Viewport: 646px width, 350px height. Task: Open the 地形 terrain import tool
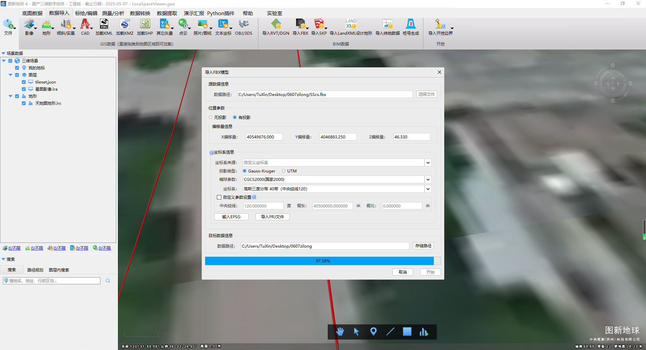[46, 27]
